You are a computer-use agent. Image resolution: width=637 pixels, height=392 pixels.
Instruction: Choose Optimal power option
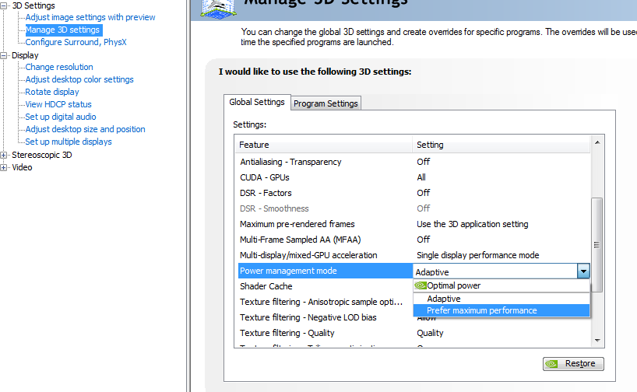pyautogui.click(x=502, y=285)
